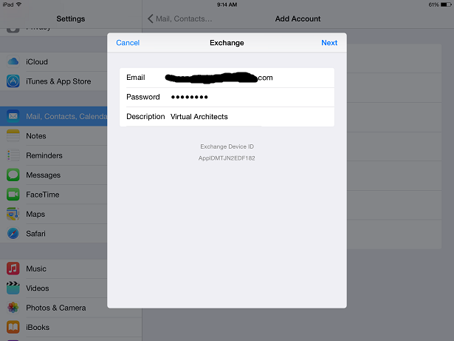The height and width of the screenshot is (341, 454).
Task: Tap the Mail, Contacts... back label
Action: click(184, 19)
